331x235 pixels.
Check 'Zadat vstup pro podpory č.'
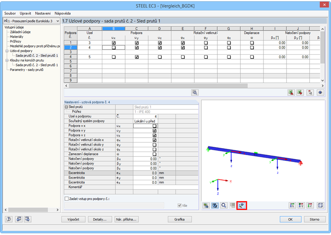coord(67,199)
